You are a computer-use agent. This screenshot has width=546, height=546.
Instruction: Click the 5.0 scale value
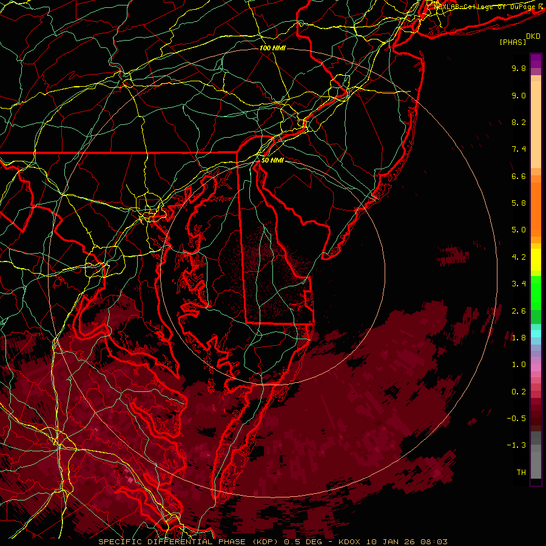519,230
